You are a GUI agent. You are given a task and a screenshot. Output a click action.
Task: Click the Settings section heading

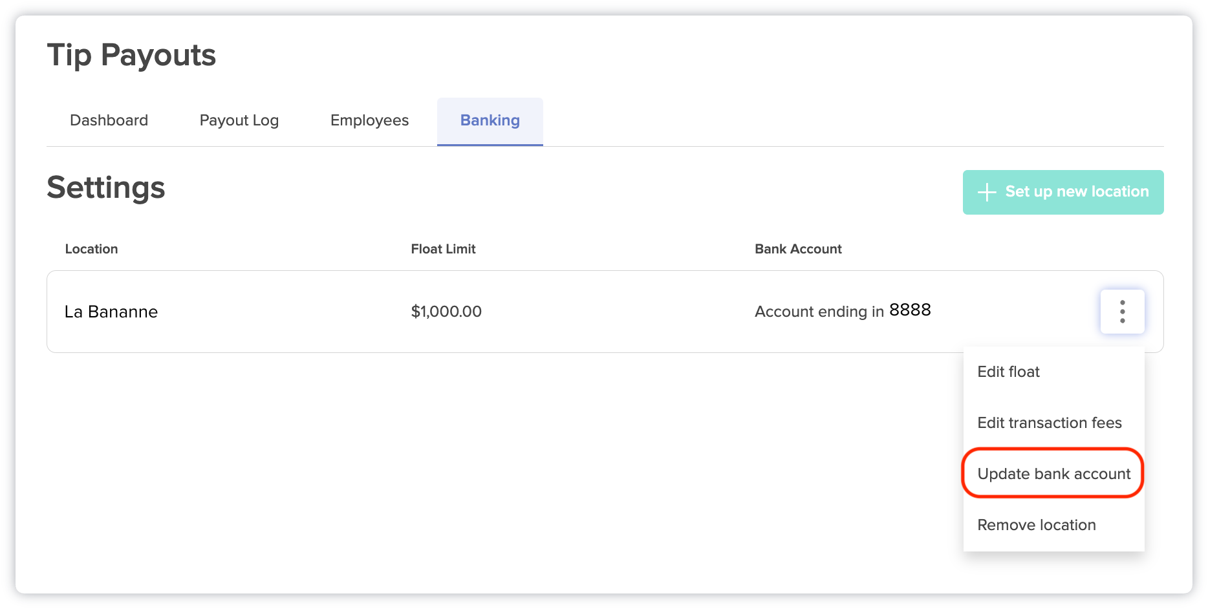pos(105,188)
